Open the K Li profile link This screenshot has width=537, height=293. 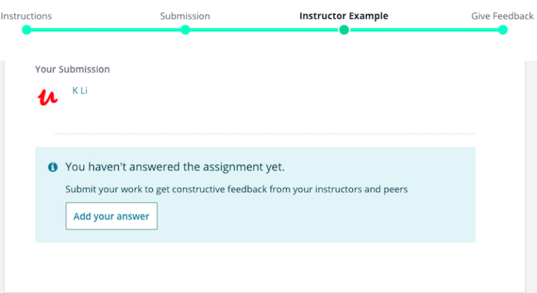[80, 91]
